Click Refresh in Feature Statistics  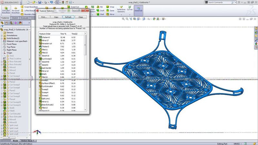click(68, 17)
